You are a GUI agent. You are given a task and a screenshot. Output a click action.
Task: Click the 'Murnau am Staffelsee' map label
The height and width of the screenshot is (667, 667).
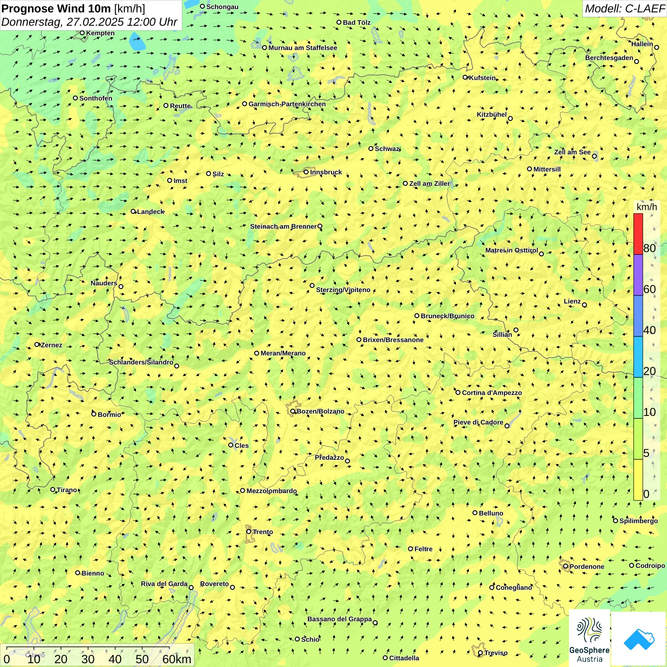point(303,48)
